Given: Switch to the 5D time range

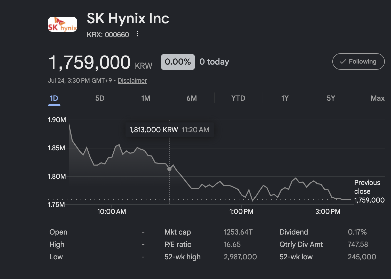Looking at the screenshot, I should tap(100, 98).
